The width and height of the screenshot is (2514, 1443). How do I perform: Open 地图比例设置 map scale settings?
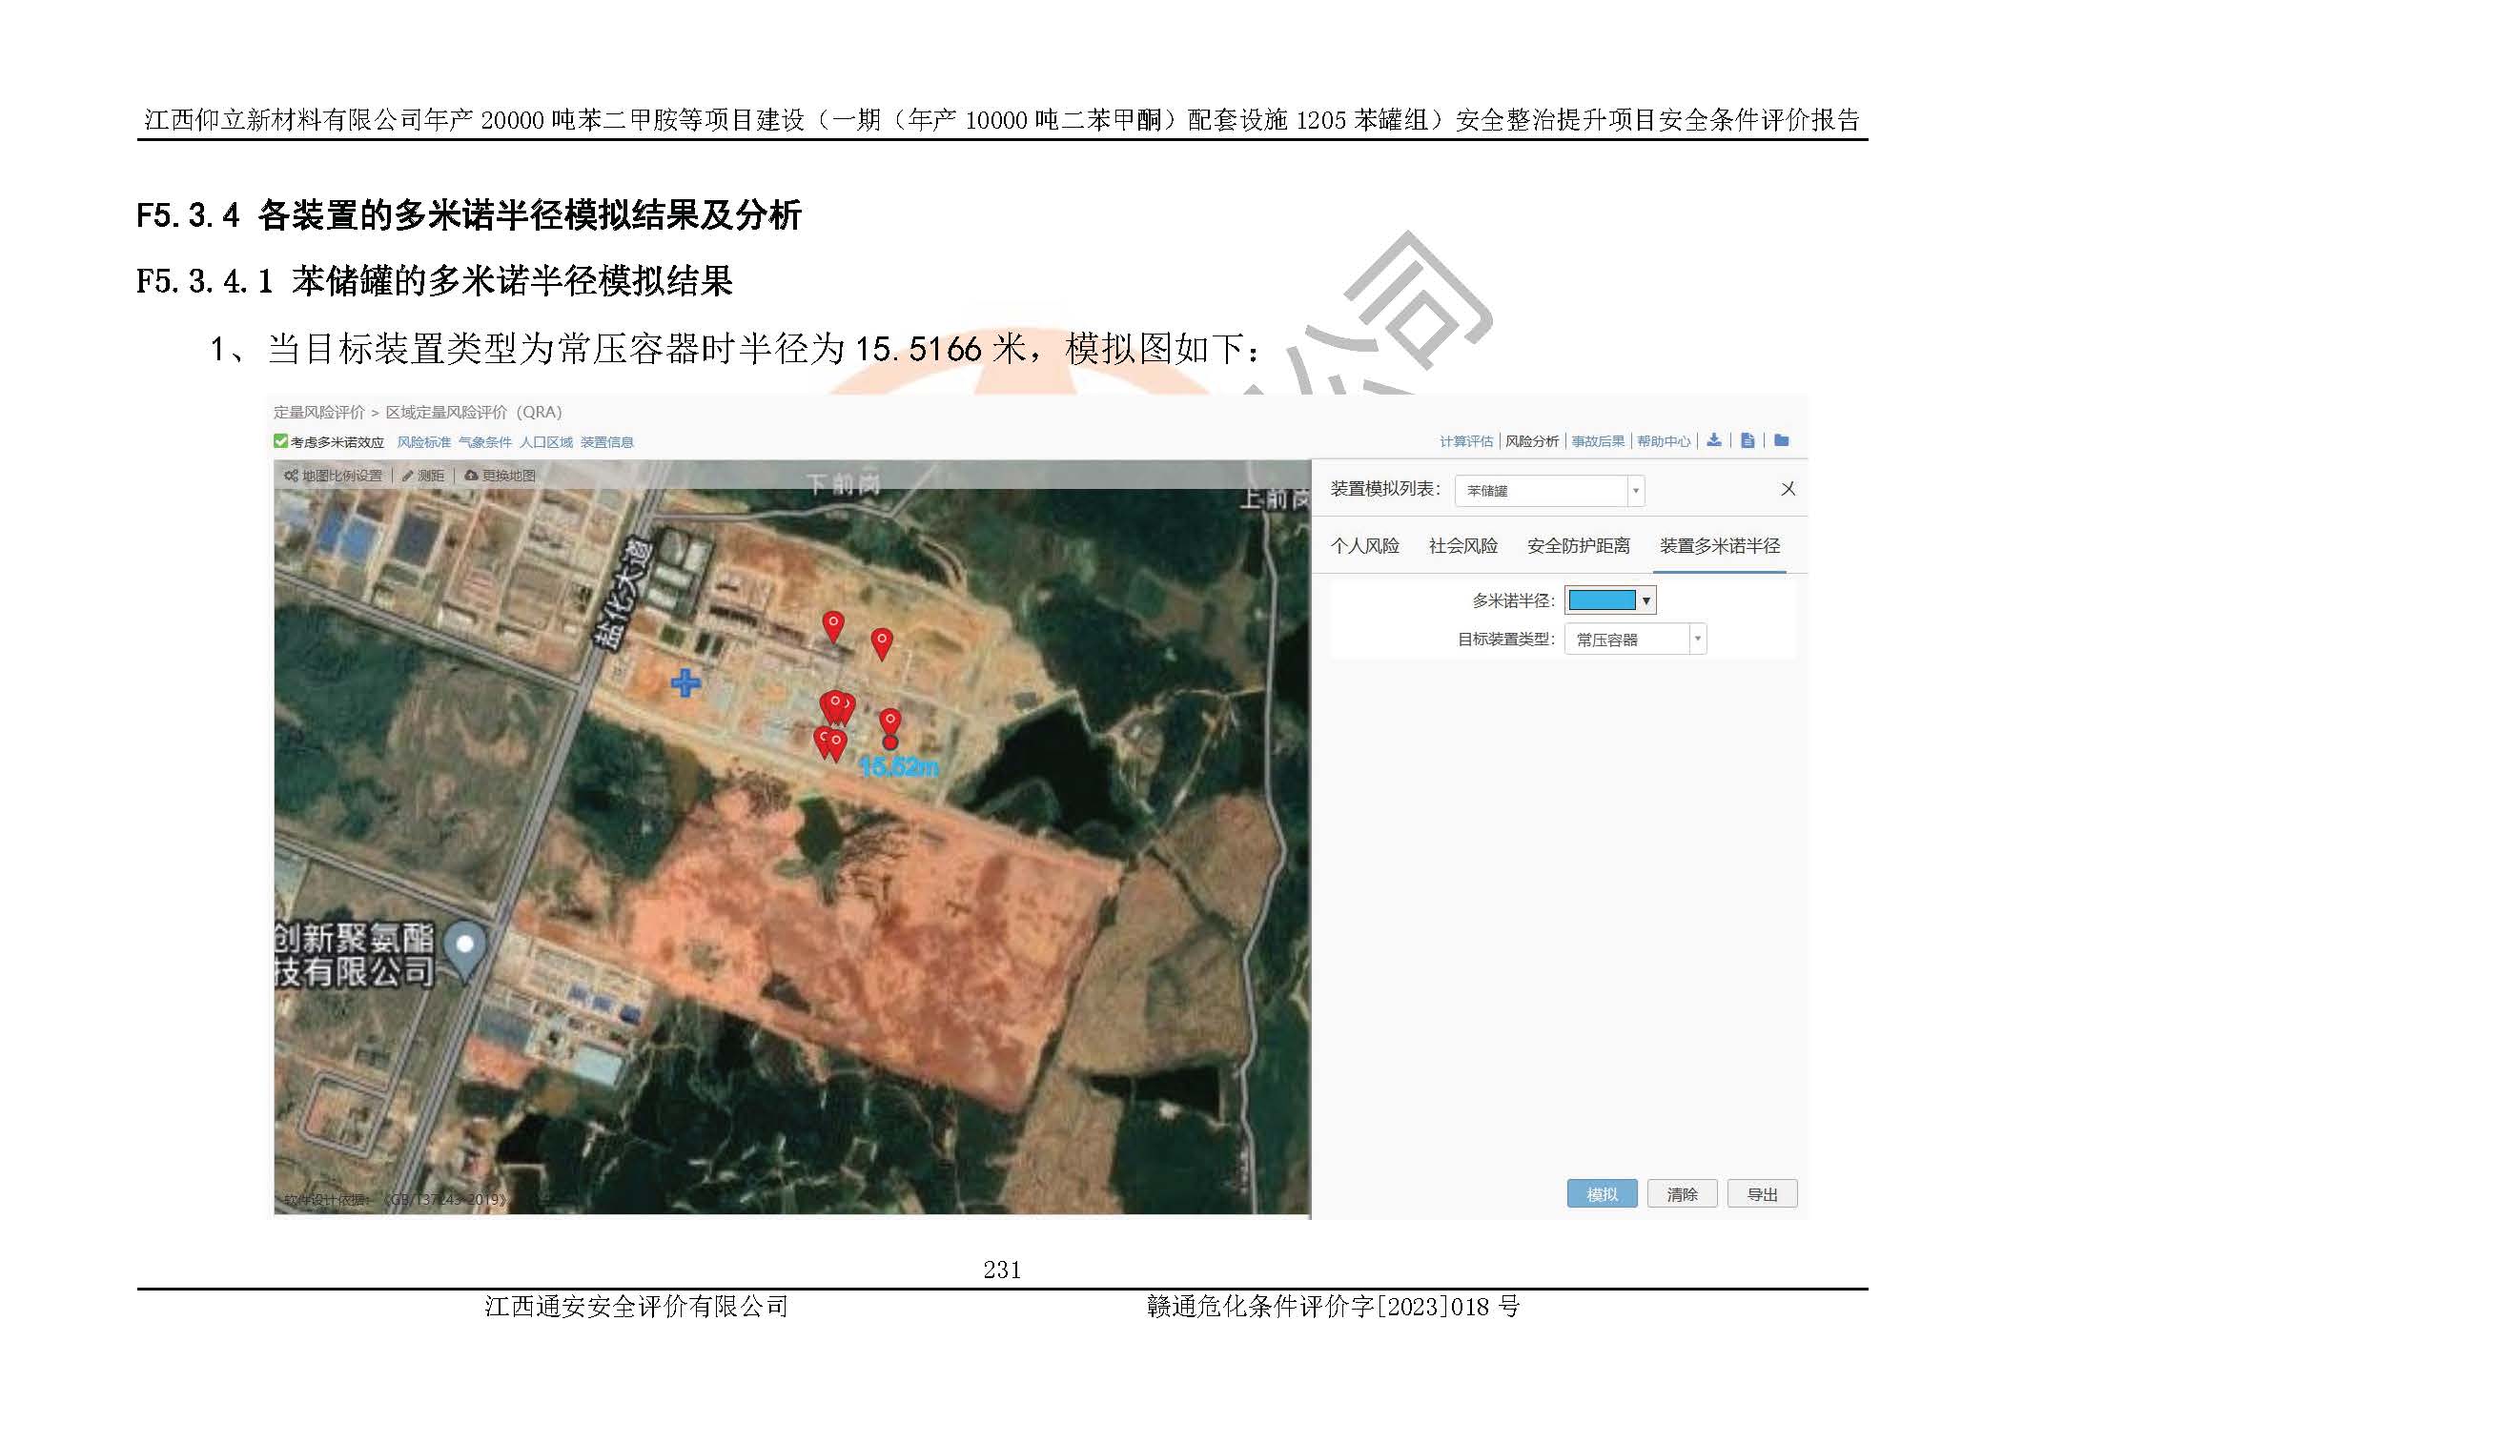(333, 476)
